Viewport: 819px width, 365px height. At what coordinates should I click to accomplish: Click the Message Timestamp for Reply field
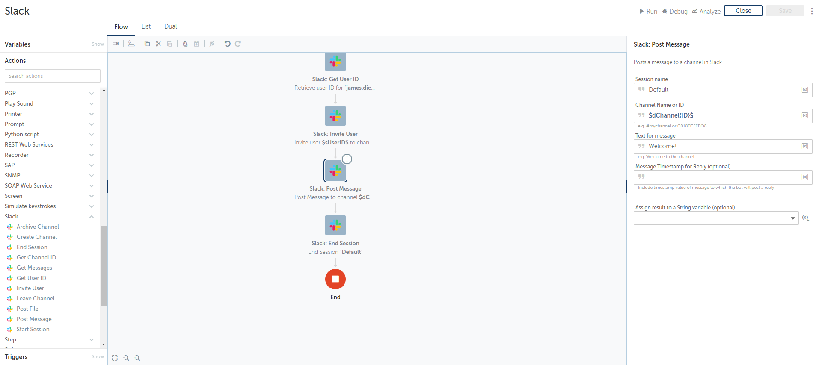(723, 177)
